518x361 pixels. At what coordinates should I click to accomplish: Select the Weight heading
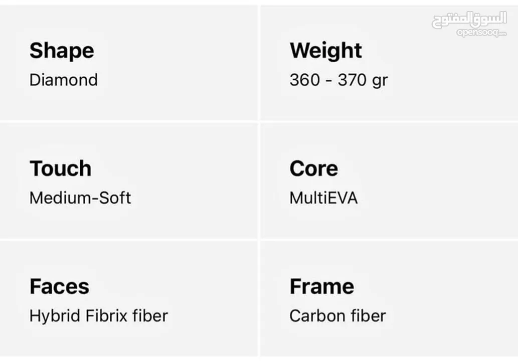coord(326,51)
